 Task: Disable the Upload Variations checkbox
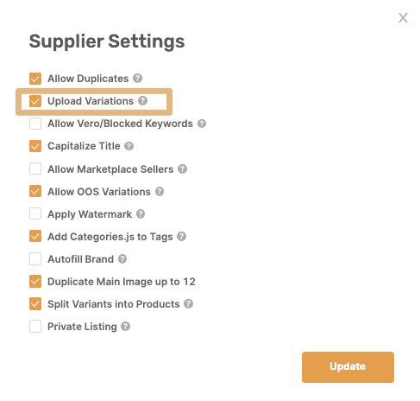(x=35, y=101)
